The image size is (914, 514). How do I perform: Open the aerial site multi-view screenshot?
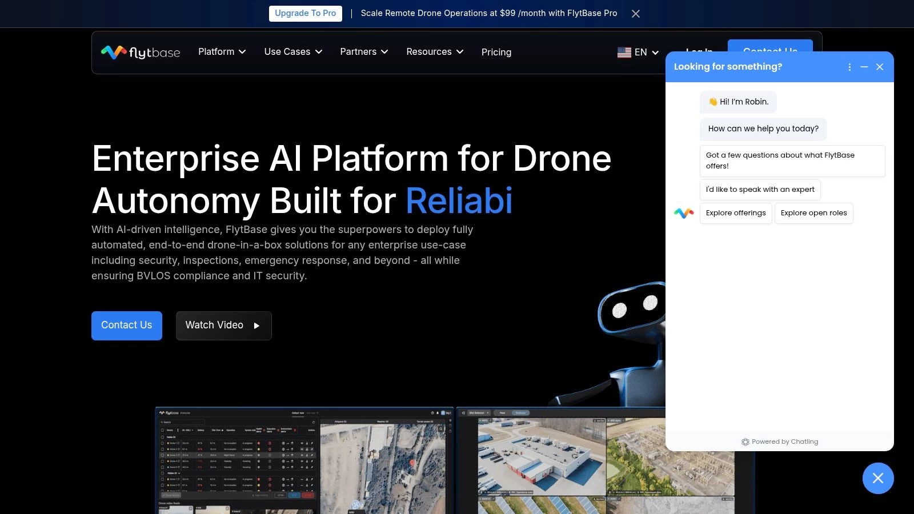(x=561, y=460)
